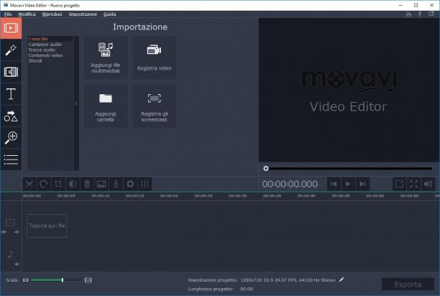Select Campioni audio category
The height and width of the screenshot is (296, 440).
[x=45, y=45]
